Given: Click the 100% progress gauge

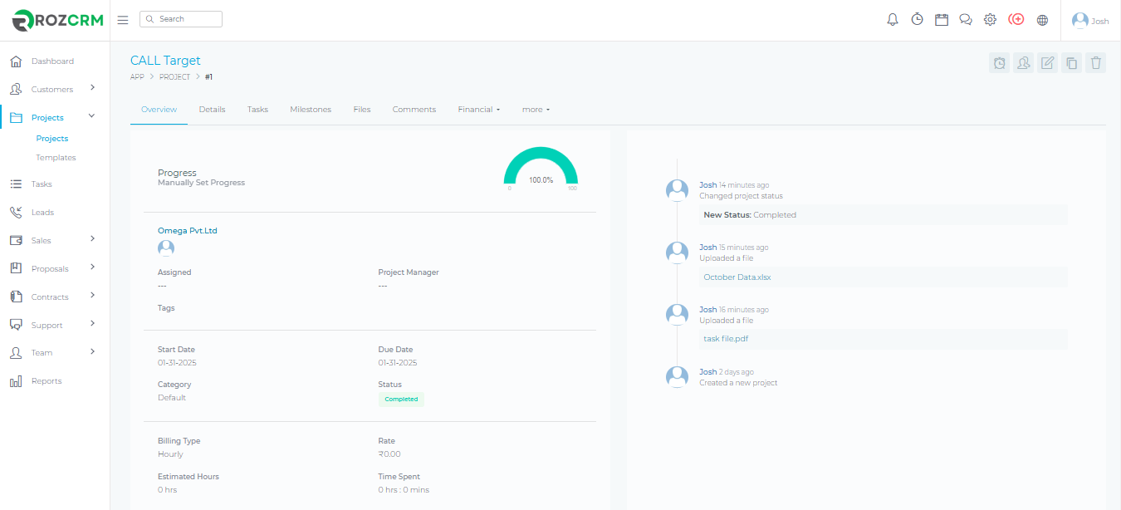Looking at the screenshot, I should click(x=541, y=171).
